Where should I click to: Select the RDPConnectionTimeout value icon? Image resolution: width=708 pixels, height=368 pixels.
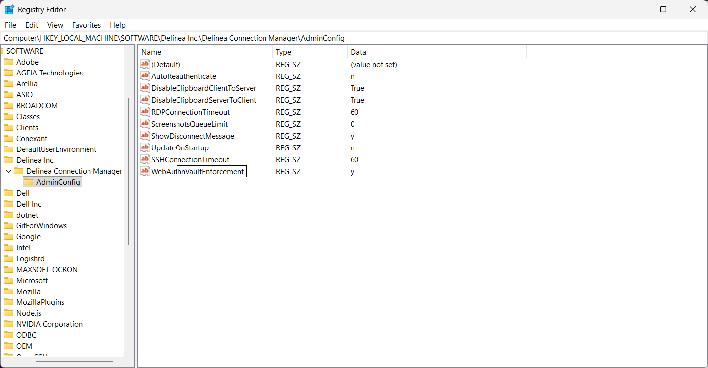[145, 112]
